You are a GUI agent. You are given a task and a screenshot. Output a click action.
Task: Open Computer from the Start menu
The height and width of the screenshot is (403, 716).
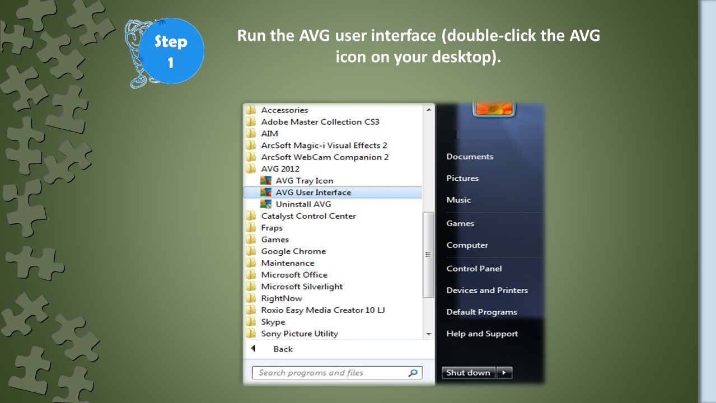(467, 245)
